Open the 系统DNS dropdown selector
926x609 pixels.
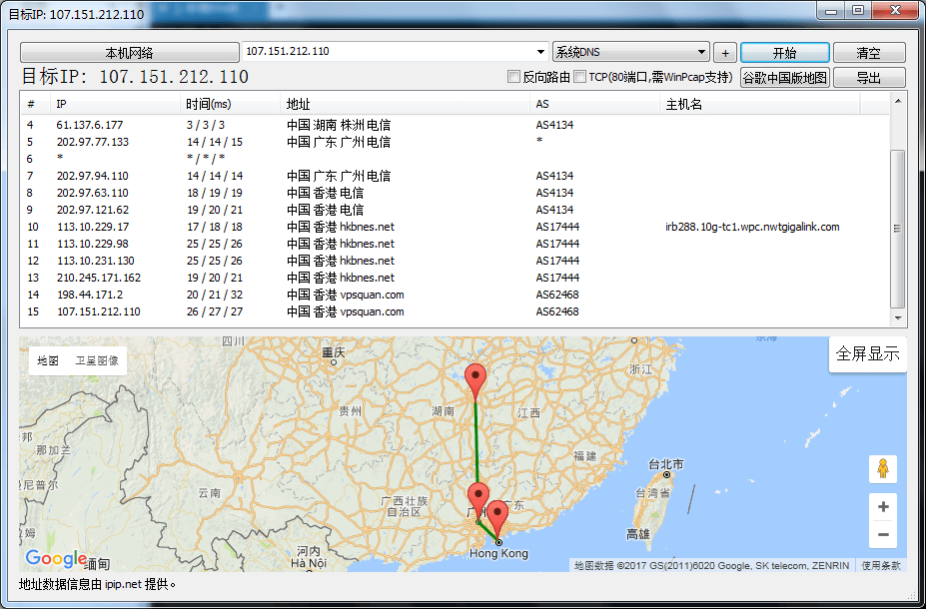[x=702, y=51]
